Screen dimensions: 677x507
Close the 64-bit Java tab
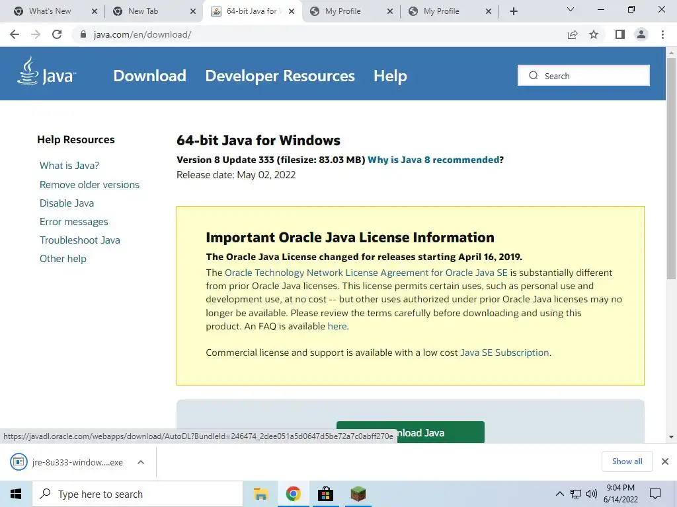[292, 11]
